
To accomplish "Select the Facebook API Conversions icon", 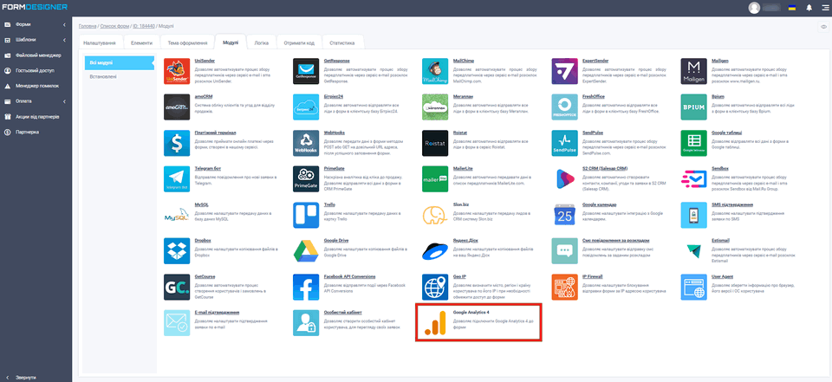I will click(306, 286).
